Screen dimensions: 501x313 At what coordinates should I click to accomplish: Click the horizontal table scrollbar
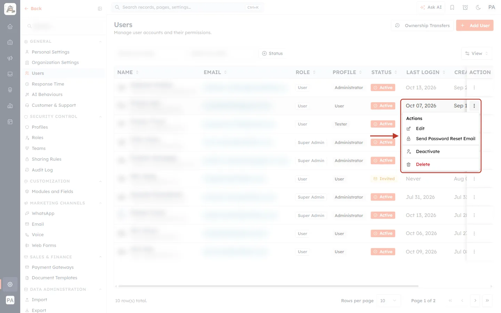268,286
